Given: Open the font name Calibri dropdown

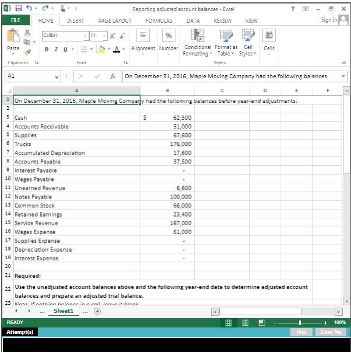Looking at the screenshot, I should coord(85,36).
